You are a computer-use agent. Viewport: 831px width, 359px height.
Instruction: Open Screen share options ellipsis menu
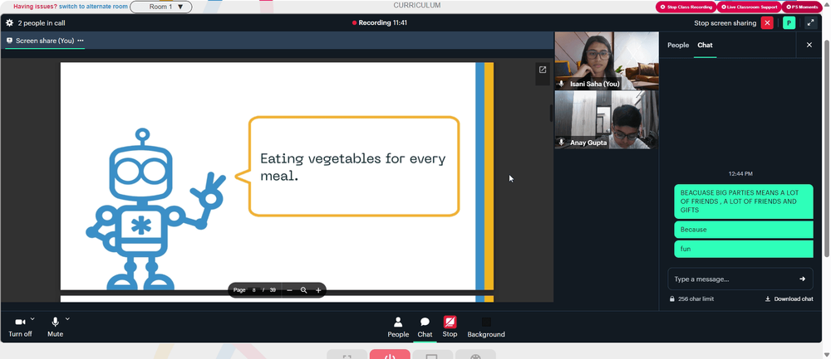click(81, 41)
